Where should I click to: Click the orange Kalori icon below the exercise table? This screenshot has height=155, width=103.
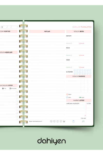pyautogui.click(x=67, y=94)
